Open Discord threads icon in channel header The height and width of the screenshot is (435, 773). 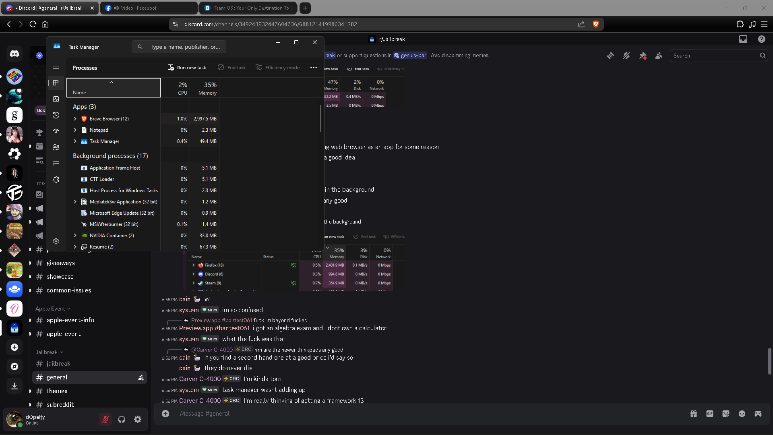pyautogui.click(x=610, y=56)
